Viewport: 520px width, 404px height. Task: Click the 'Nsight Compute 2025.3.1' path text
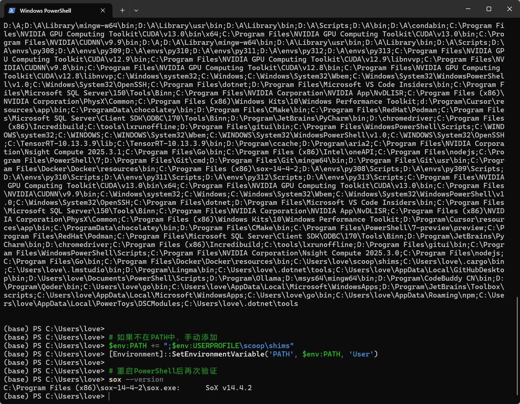[73, 152]
